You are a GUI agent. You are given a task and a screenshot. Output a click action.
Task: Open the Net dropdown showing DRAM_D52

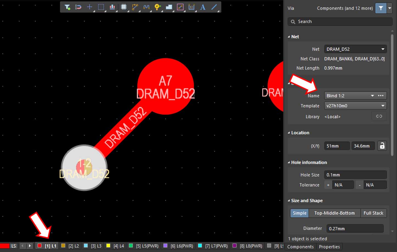tap(355, 49)
